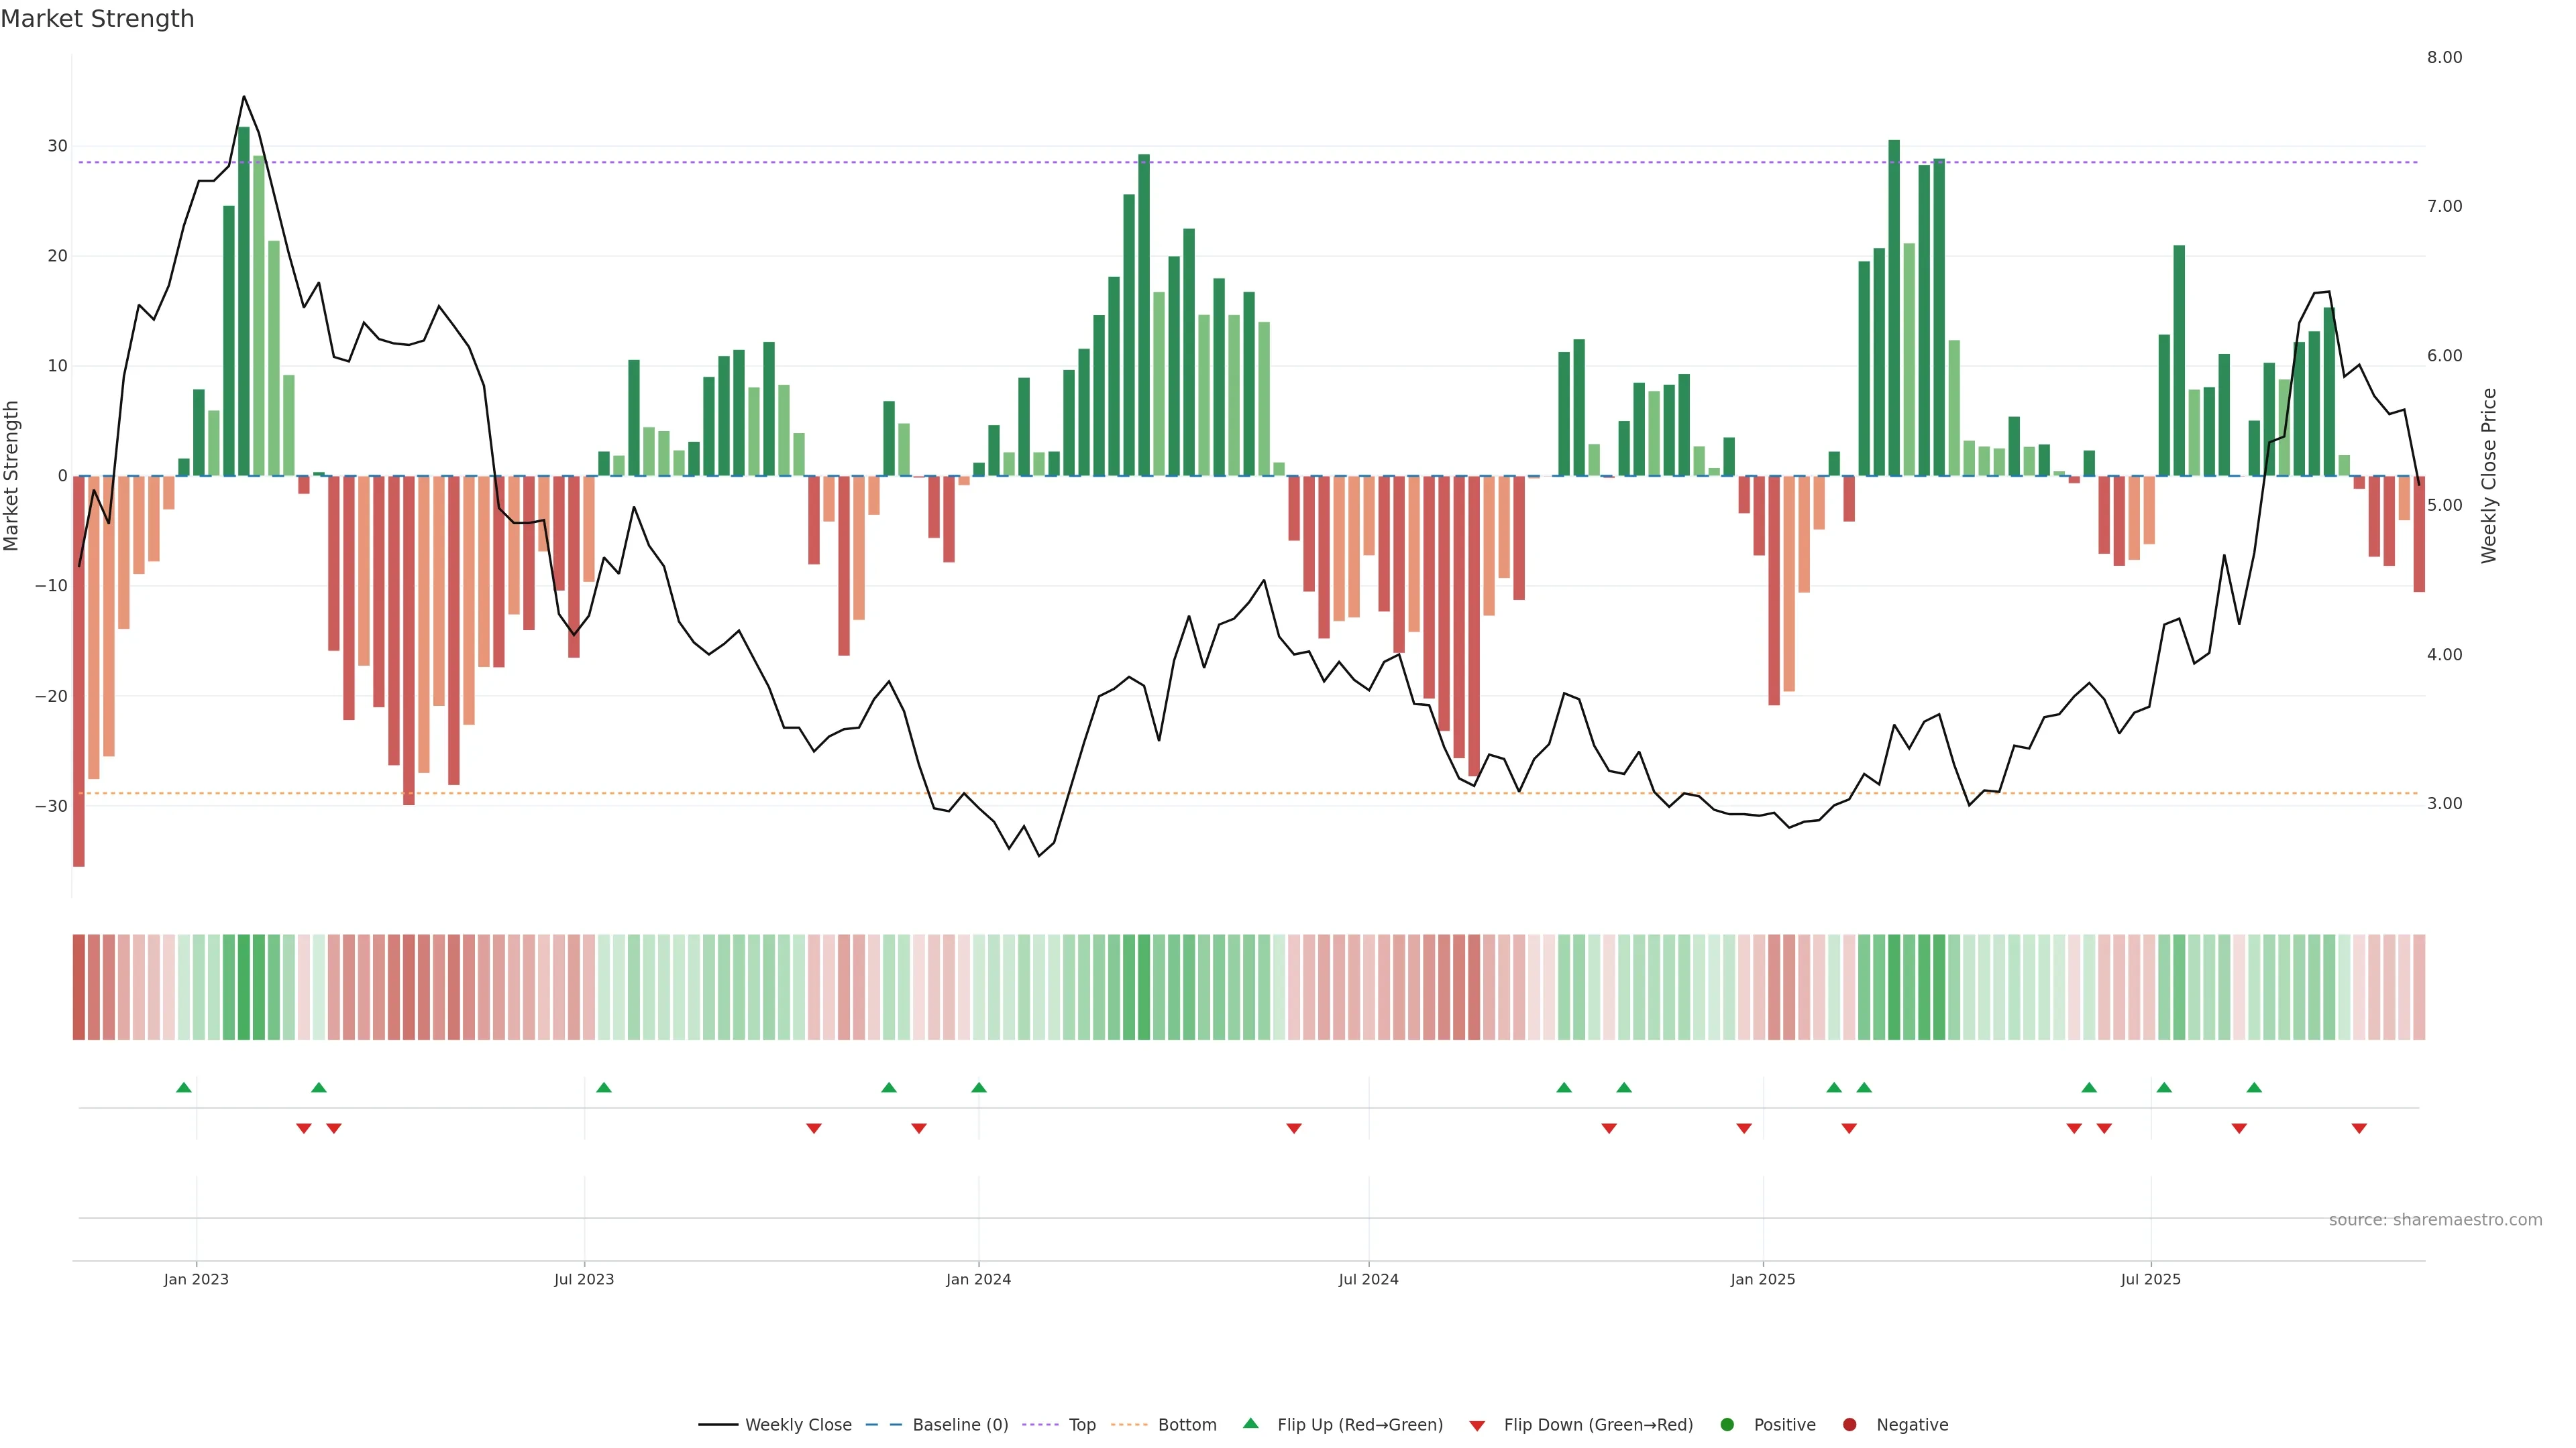
Task: Click the green Flip Up legend triangle
Action: point(1250,1423)
